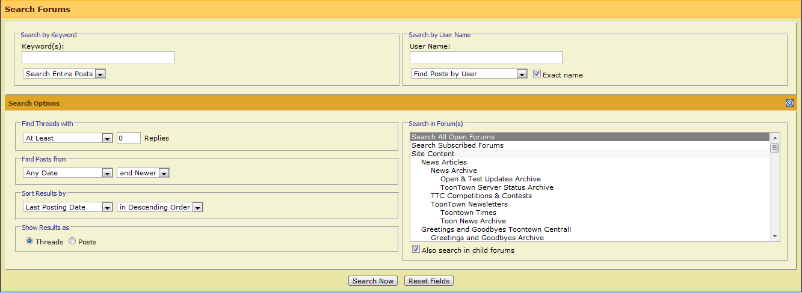Click the forum list scroll down arrow

pos(775,237)
